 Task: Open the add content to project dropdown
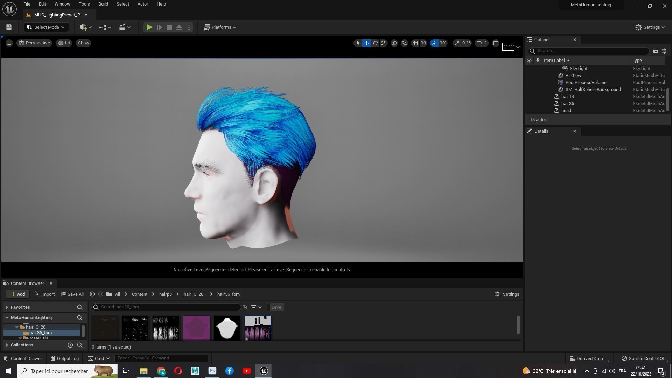[x=86, y=27]
